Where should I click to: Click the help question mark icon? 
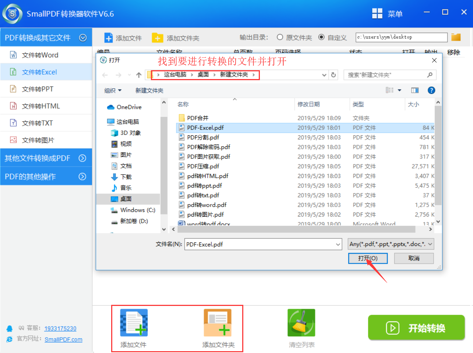431,90
